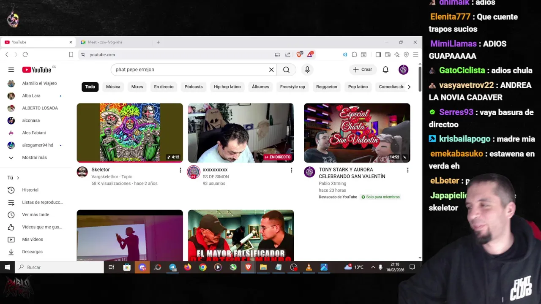Open the Skeletor channel avatar
This screenshot has width=541, height=304.
[82, 172]
